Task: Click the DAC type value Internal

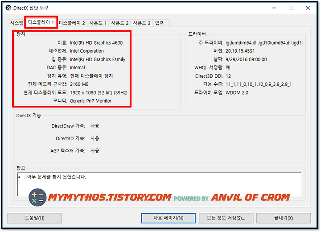Action: coord(78,68)
